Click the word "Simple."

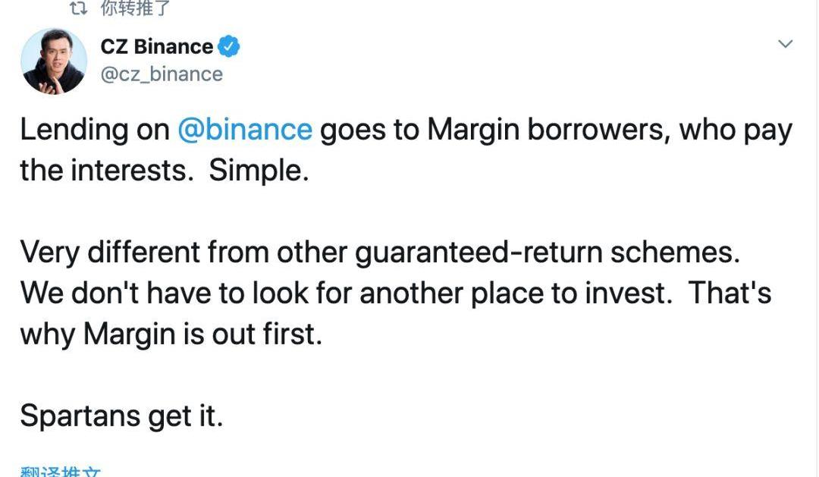259,170
